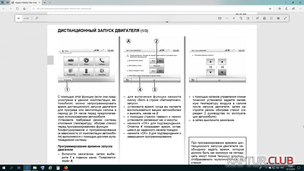Print the PDF document
Image resolution: width=304 pixels, height=171 pixels.
tap(264, 18)
